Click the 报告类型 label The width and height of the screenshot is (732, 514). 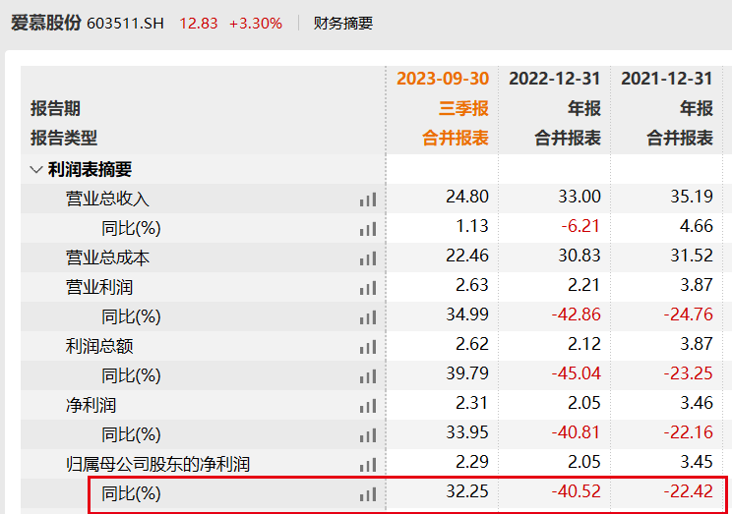64,138
